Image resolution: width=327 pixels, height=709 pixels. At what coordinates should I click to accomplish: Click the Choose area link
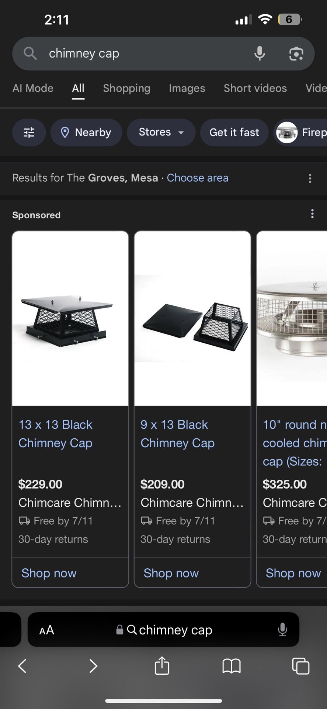pyautogui.click(x=198, y=178)
